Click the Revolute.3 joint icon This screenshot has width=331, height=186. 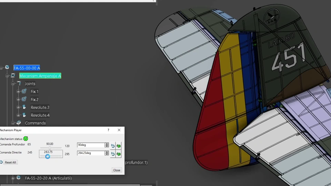tap(24, 107)
